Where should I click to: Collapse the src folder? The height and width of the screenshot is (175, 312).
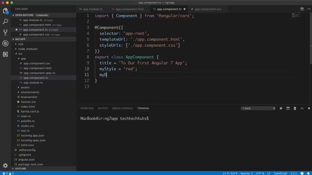(20, 54)
